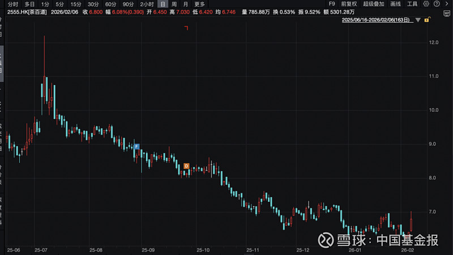Open the 工具 tools menu

coord(412,4)
